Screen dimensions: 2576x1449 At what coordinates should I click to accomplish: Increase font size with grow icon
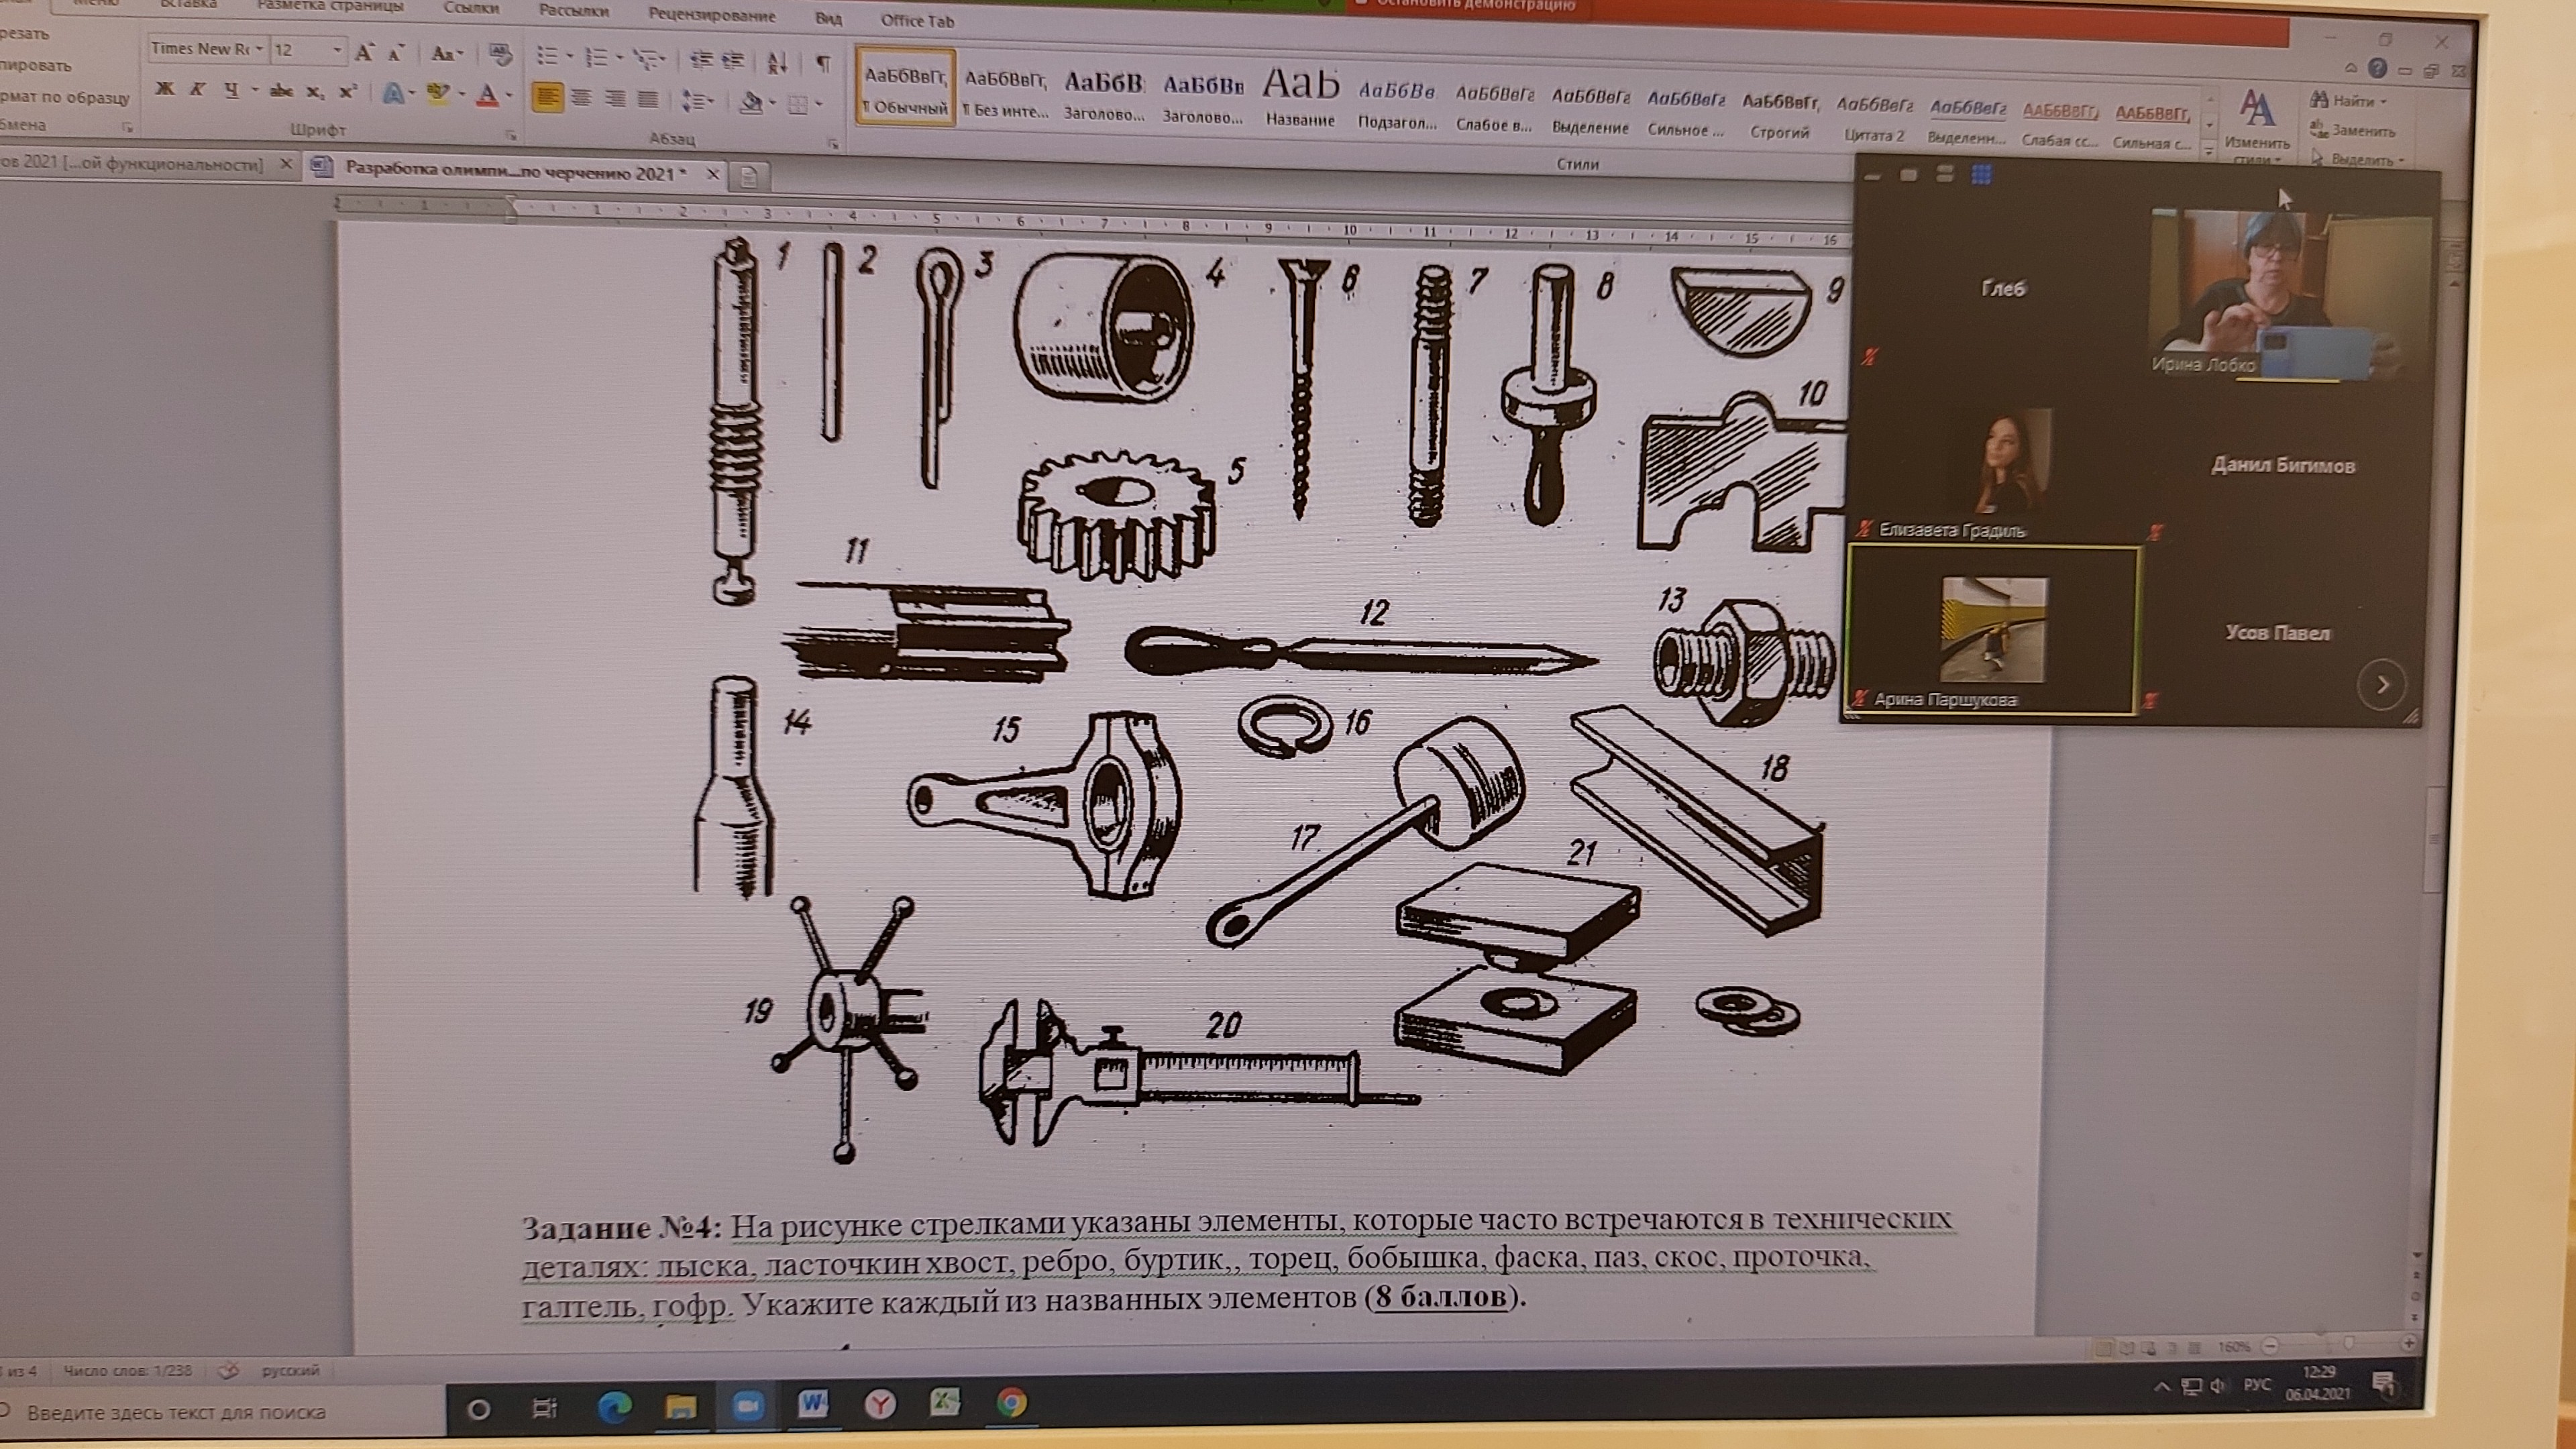[364, 52]
